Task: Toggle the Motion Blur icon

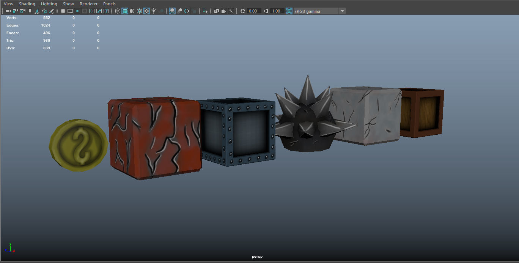Action: click(180, 11)
